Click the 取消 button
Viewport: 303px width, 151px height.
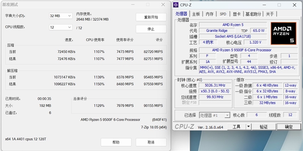[x=151, y=142]
